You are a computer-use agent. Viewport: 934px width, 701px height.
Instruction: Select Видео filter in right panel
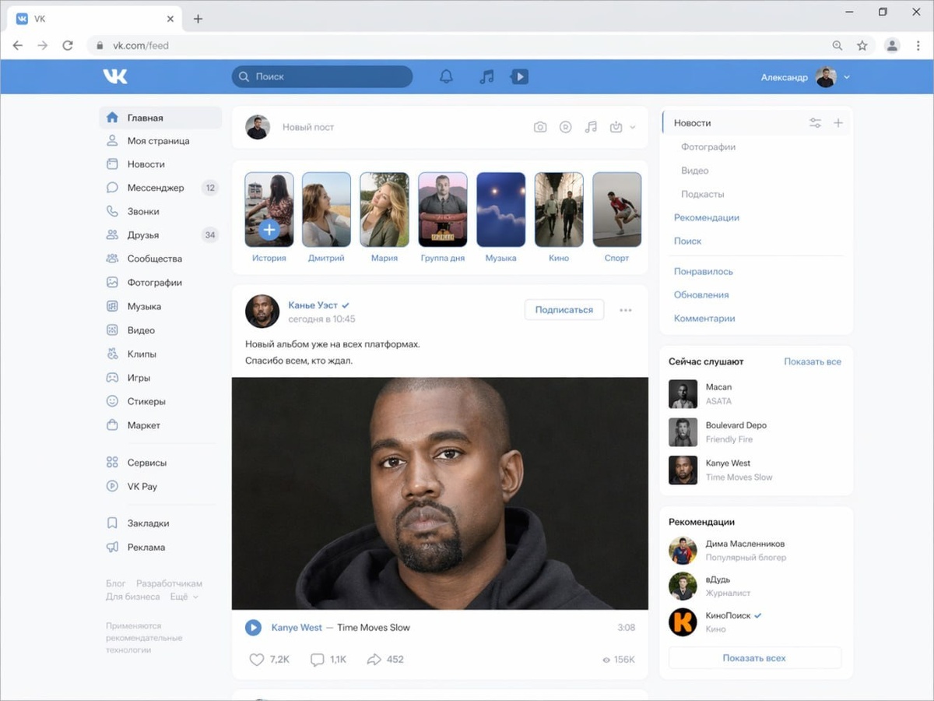coord(695,170)
